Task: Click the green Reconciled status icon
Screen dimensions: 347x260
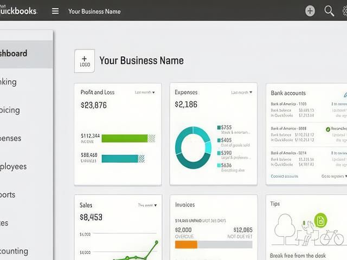Action: click(327, 129)
